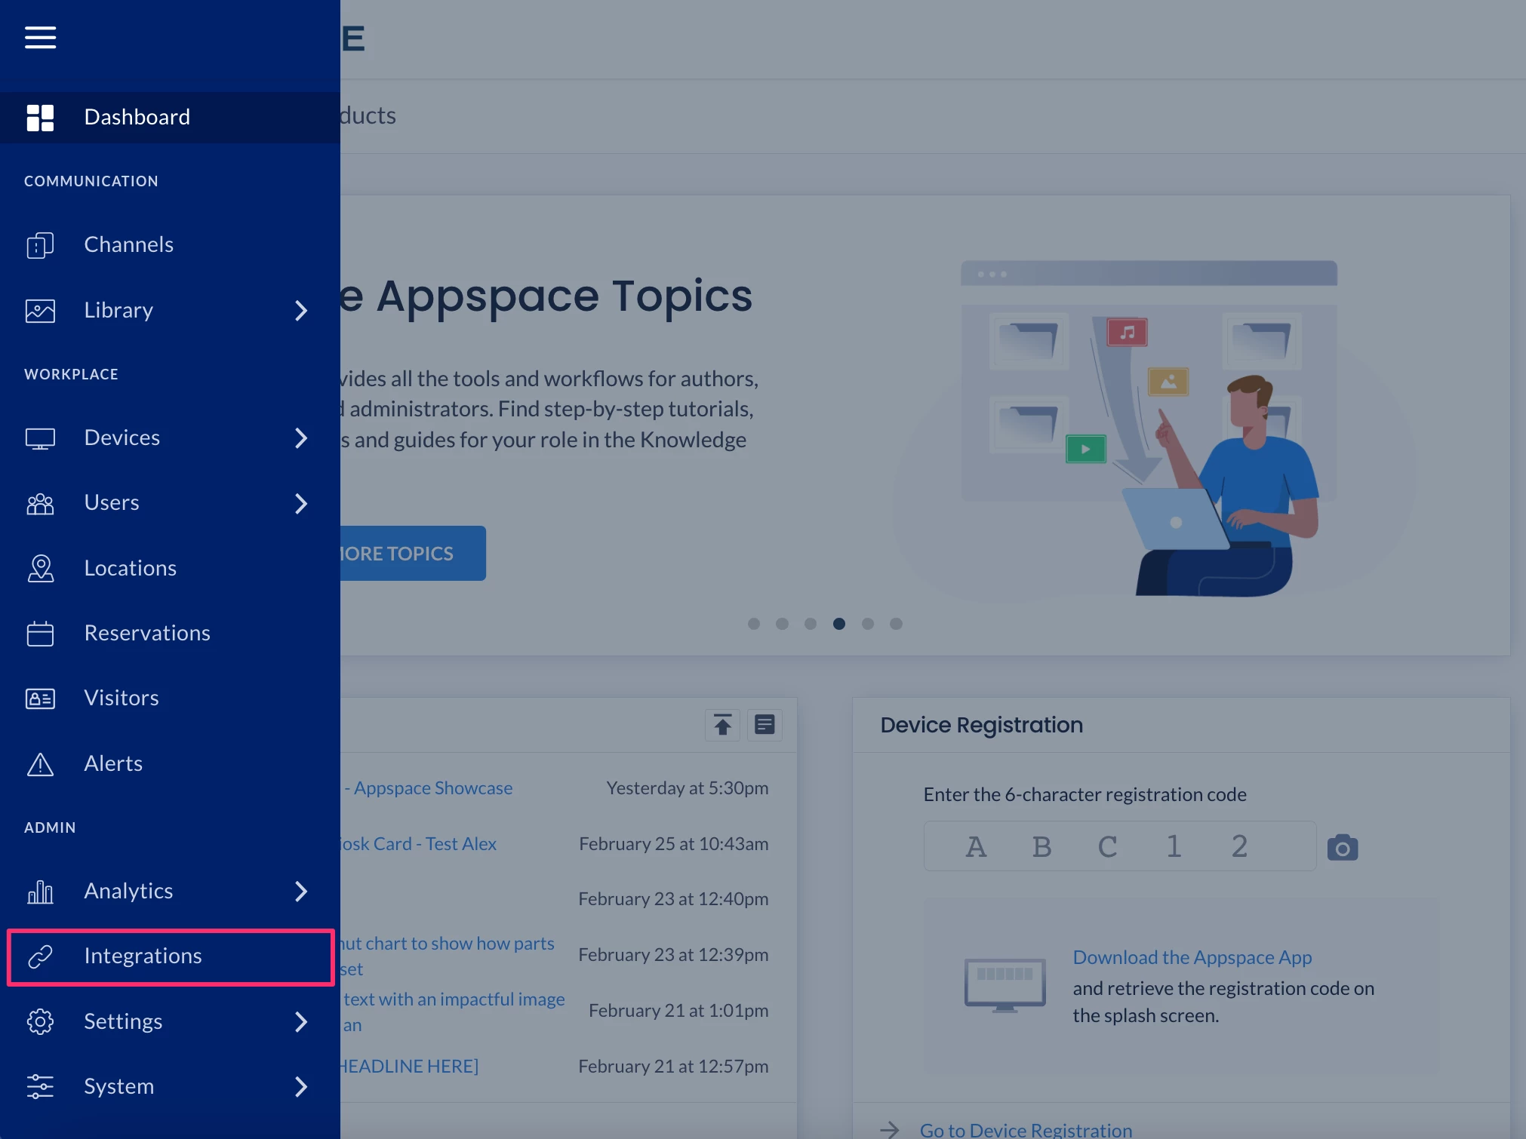Click the hamburger menu icon
The height and width of the screenshot is (1139, 1526).
click(40, 37)
